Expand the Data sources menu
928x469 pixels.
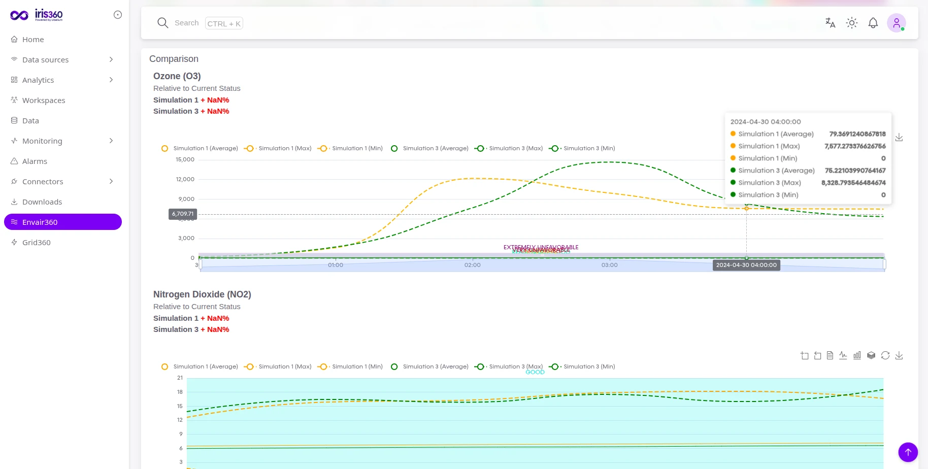[62, 59]
